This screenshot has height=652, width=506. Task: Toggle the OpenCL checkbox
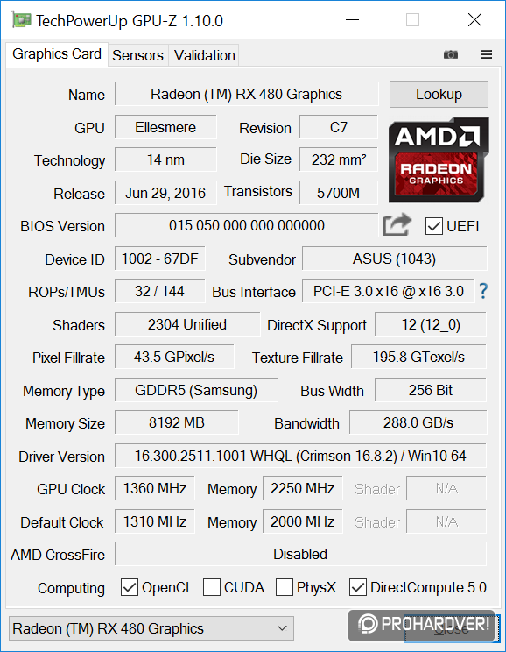[130, 587]
